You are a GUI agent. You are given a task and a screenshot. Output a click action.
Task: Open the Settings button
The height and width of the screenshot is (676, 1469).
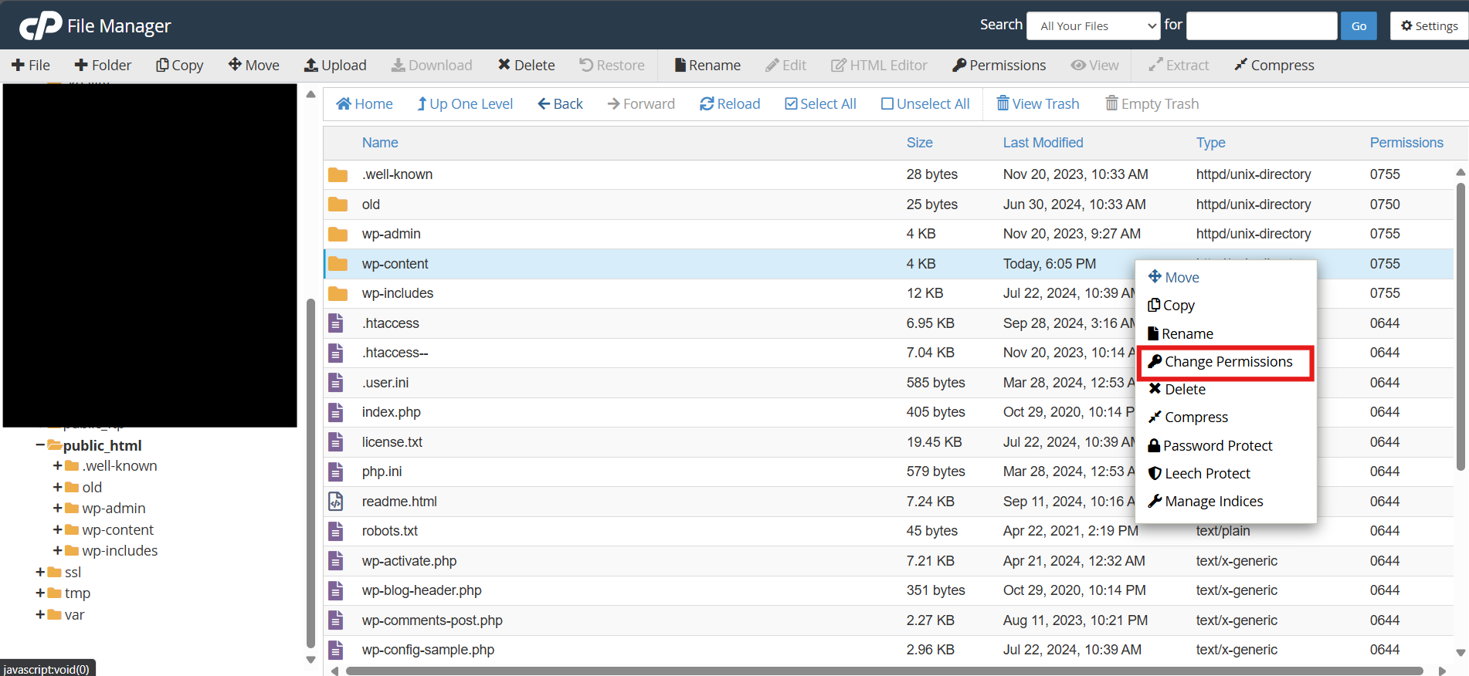coord(1429,26)
